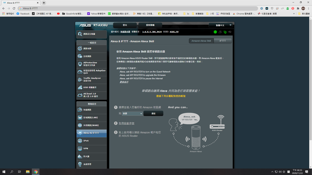Click 'Alexa, ask MY ROUTER to upgrade the firmware'
The height and width of the screenshot is (175, 312).
click(143, 75)
